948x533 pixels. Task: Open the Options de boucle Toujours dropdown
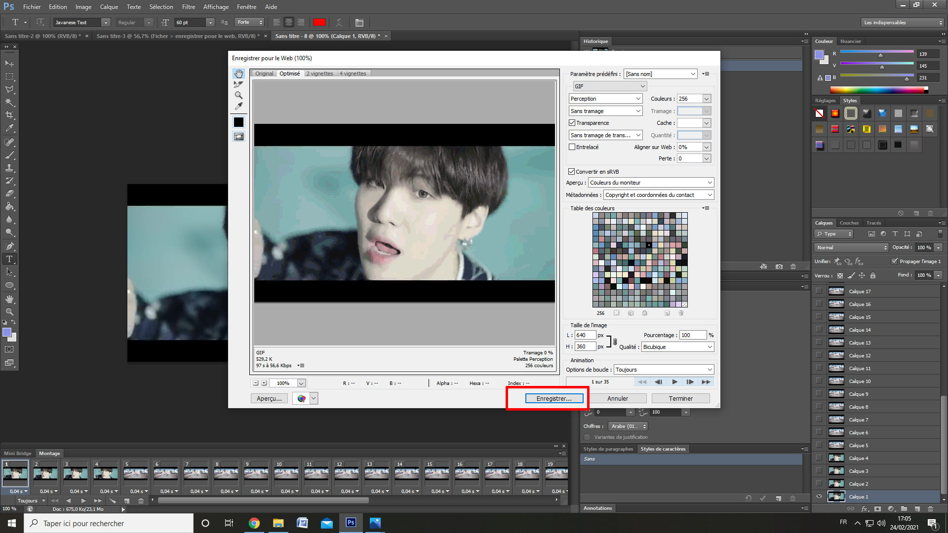(x=664, y=370)
